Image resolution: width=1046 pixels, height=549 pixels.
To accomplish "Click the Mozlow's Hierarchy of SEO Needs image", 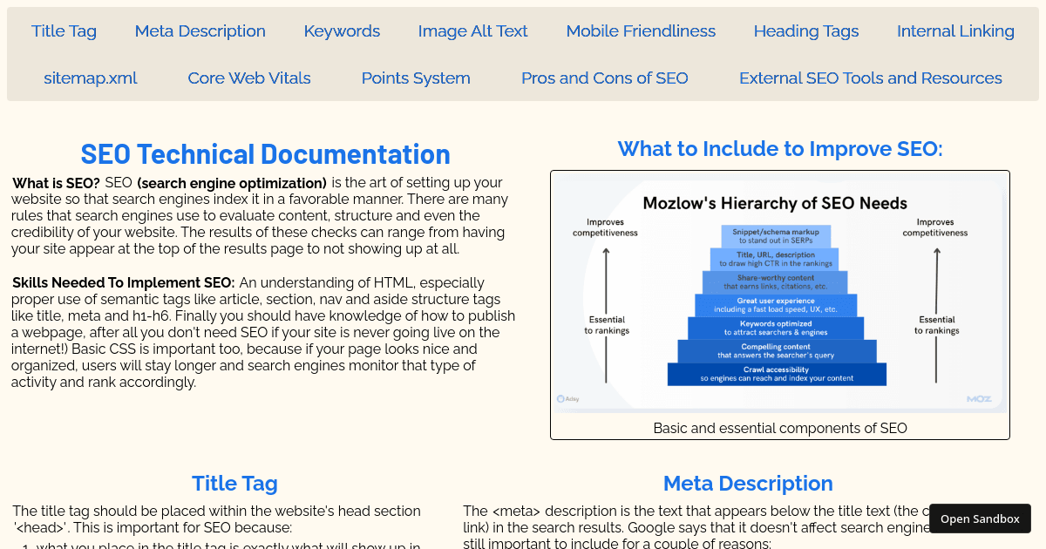I will pyautogui.click(x=779, y=292).
